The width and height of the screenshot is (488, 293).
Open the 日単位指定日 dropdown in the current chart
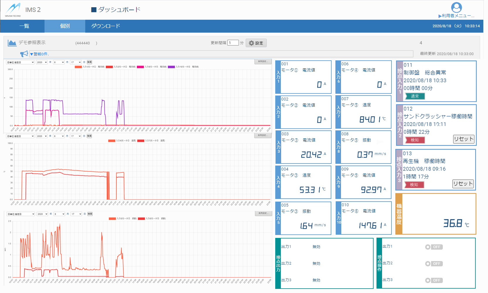[x=20, y=62]
